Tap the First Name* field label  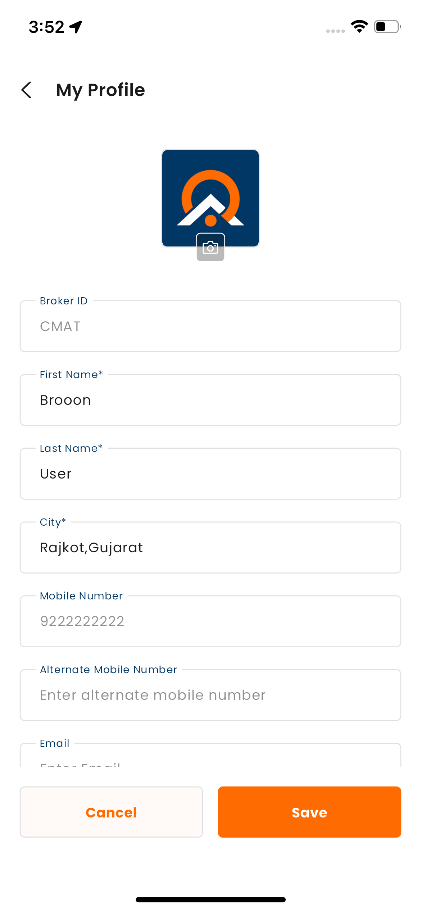pos(71,375)
